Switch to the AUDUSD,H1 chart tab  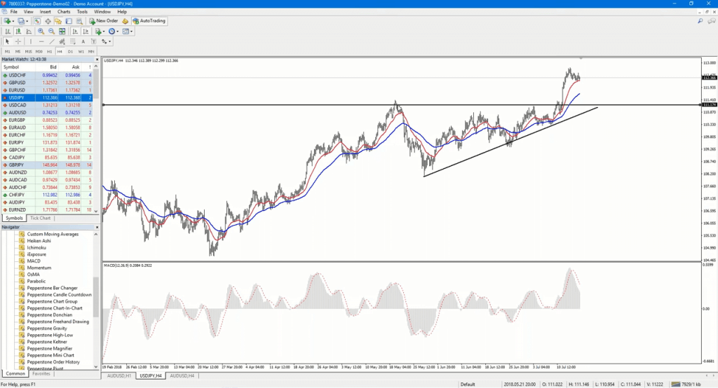119,375
